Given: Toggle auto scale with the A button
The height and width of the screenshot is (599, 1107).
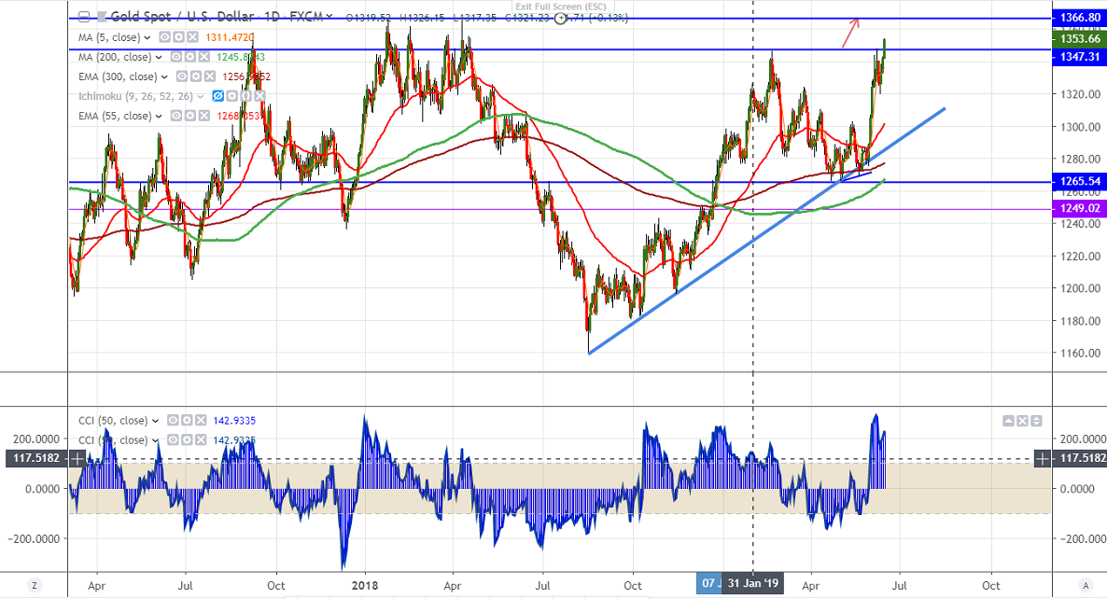Looking at the screenshot, I should point(1086,585).
